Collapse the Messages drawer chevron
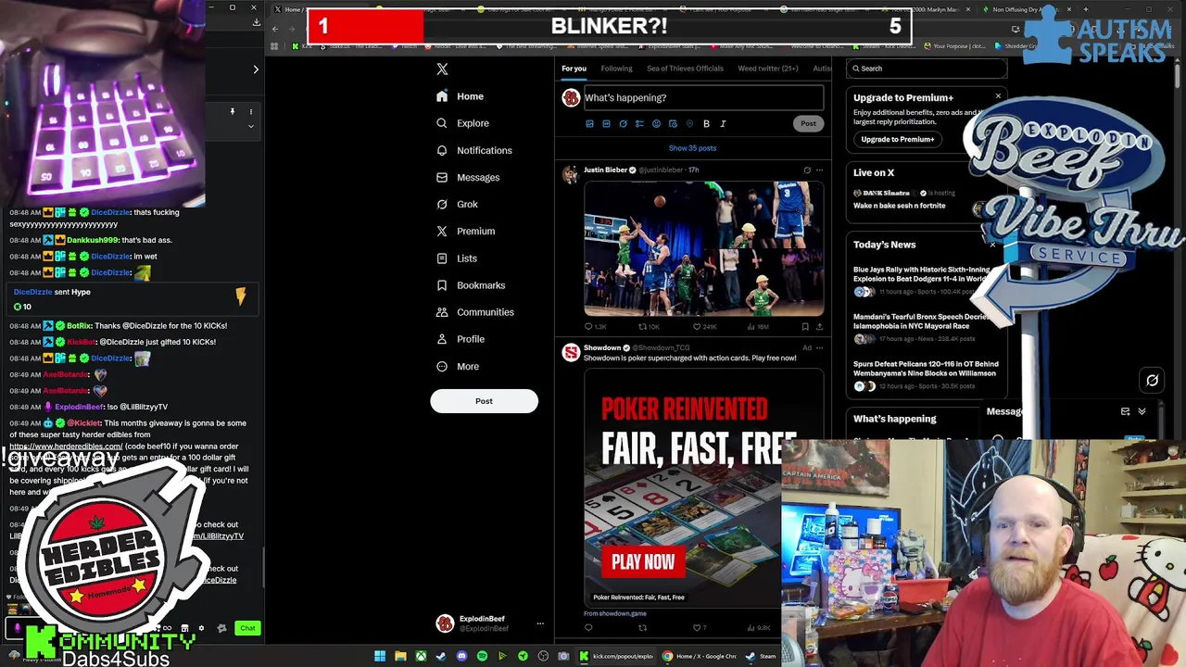Viewport: 1186px width, 667px height. pyautogui.click(x=1142, y=411)
